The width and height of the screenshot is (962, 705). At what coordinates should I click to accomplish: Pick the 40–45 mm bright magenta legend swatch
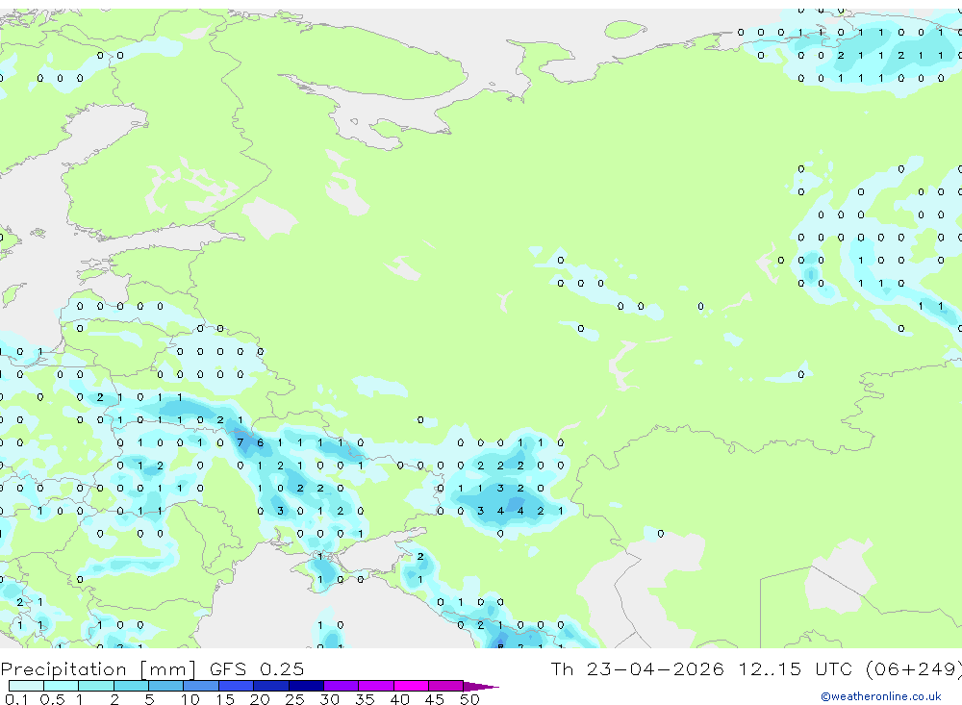coord(411,686)
